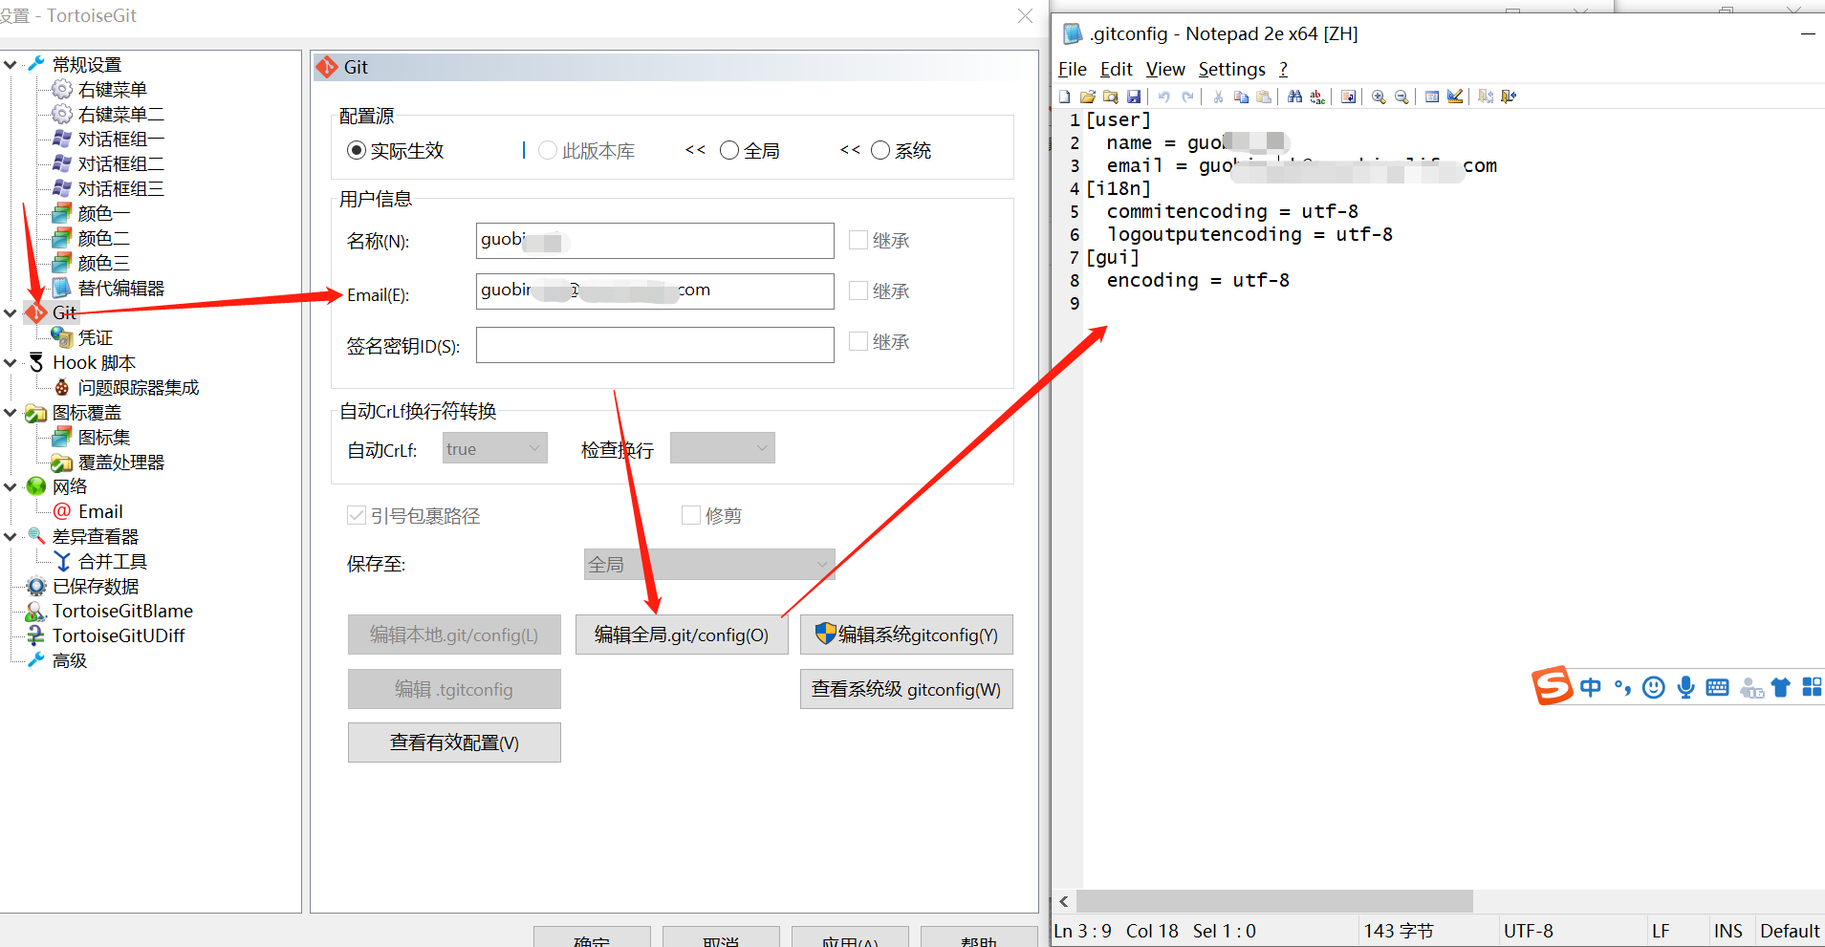Open the File menu in Notepad2
This screenshot has width=1825, height=947.
[1073, 69]
